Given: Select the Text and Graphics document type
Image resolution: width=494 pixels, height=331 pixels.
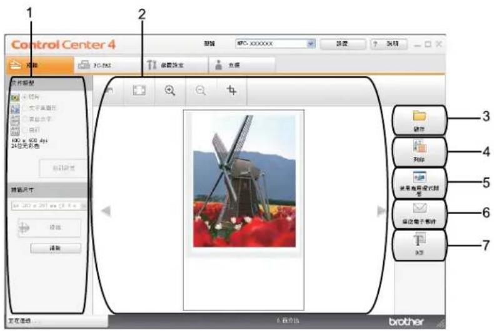Looking at the screenshot, I should coord(25,108).
